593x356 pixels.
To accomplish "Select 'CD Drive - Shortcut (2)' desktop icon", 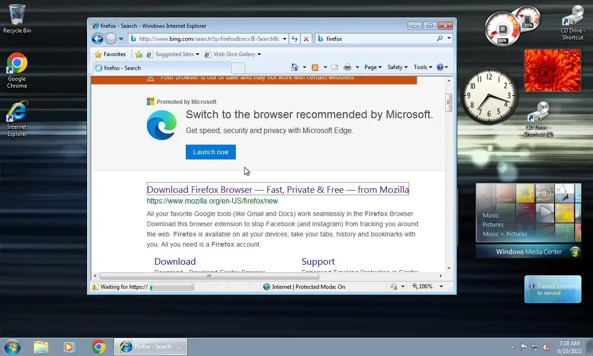I will point(538,120).
